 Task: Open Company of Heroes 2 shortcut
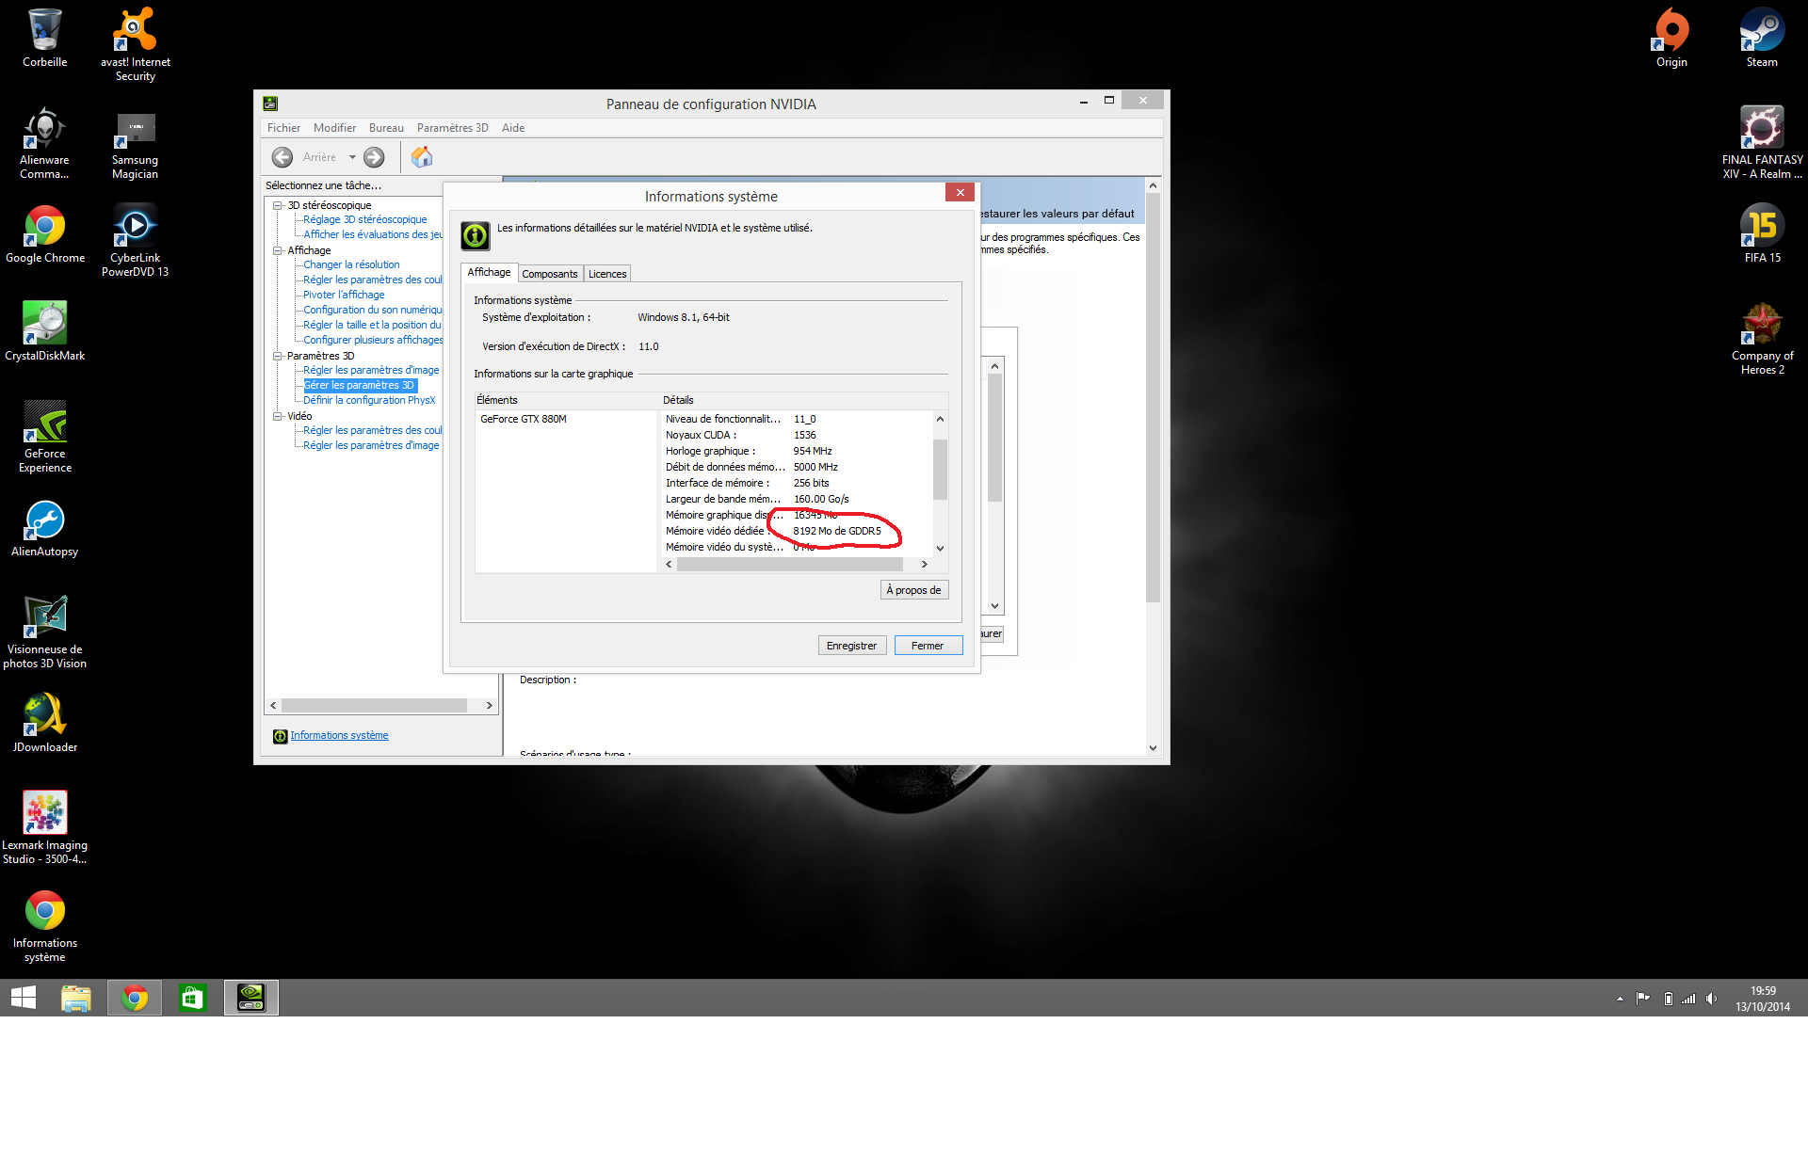pyautogui.click(x=1762, y=338)
